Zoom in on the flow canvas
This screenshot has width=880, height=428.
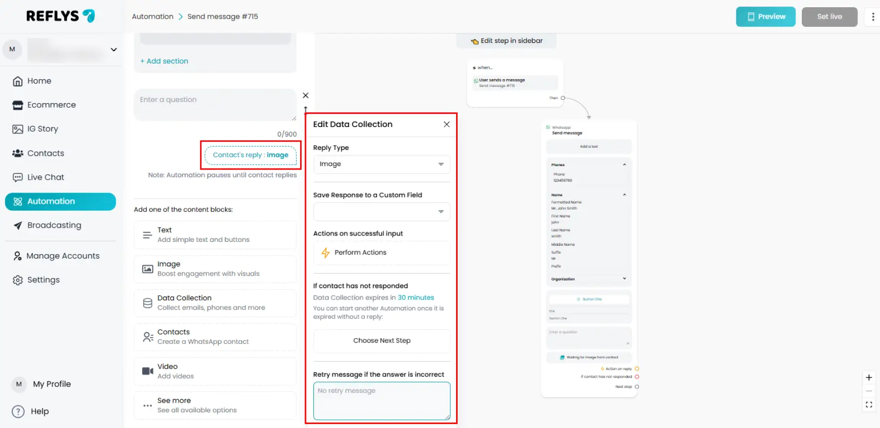(869, 378)
